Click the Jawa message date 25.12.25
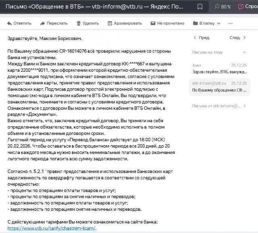The width and height of the screenshot is (258, 233). tap(239, 65)
